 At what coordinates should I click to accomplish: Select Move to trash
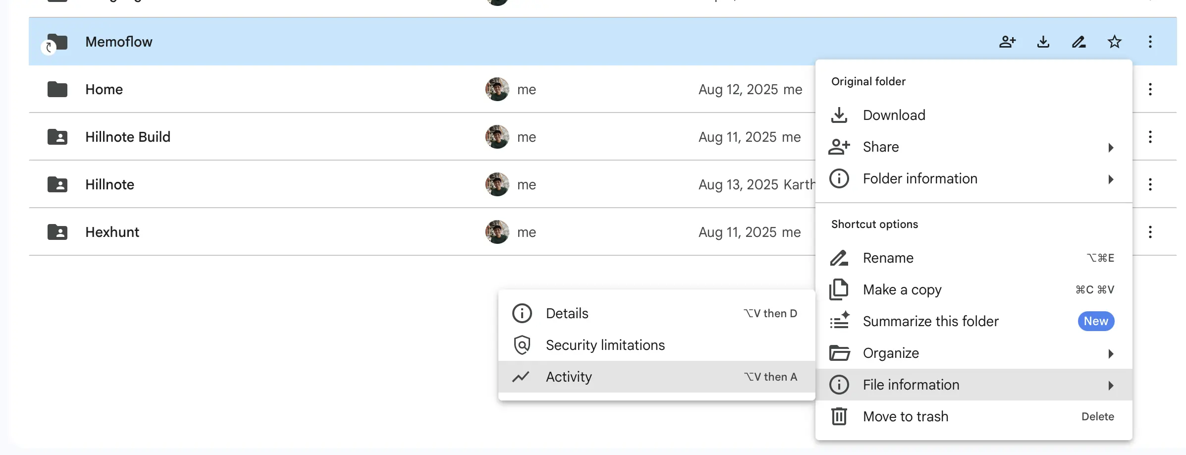point(905,417)
